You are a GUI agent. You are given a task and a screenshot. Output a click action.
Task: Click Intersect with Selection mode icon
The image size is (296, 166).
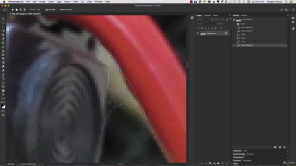25,10
